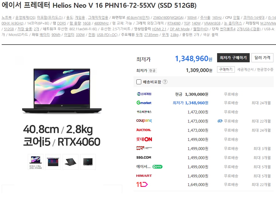Enable the 배송비포함 checkbox
The image size is (276, 212).
point(139,82)
